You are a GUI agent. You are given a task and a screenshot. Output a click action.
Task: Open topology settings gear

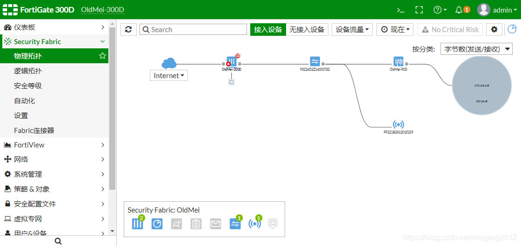tap(494, 30)
